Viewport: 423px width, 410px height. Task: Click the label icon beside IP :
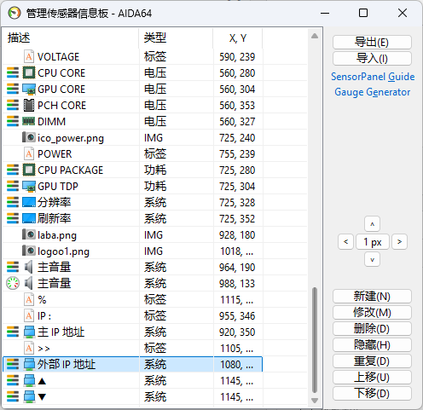[x=29, y=315]
